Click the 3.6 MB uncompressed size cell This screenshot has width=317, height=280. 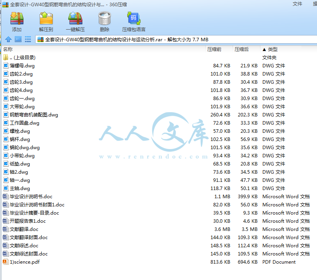click(222, 229)
